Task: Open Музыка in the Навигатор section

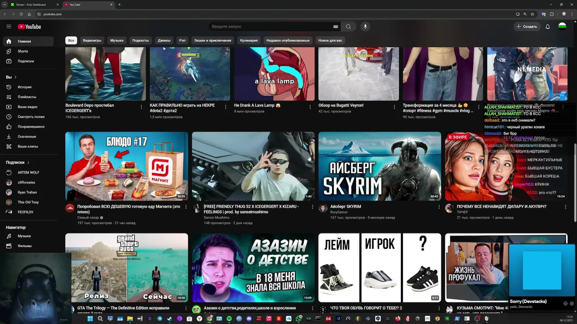Action: [29, 236]
